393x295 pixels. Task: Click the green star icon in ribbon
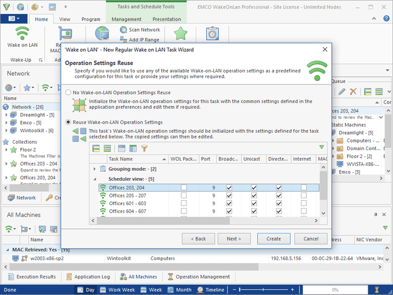[x=180, y=33]
